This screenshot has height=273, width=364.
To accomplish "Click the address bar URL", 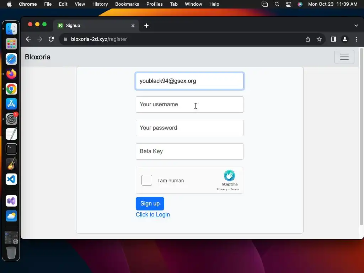I will coord(99,39).
